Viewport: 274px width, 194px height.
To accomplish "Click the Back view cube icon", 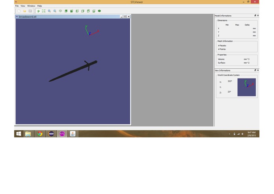I will click(71, 11).
